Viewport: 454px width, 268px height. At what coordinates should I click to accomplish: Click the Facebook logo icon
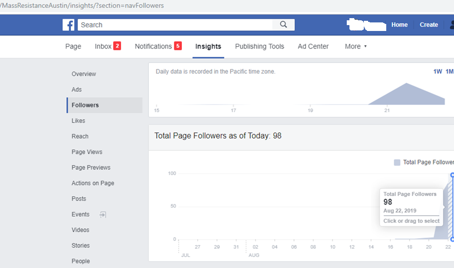(x=68, y=25)
